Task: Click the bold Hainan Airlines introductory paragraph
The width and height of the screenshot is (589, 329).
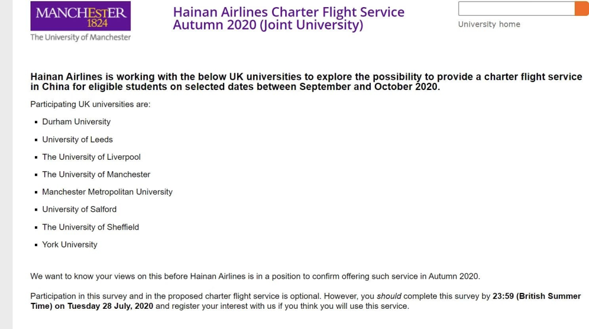Action: [306, 82]
